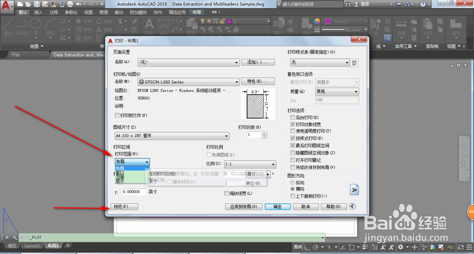474x254 pixels.
Task: Select the Line tool in the ribbon
Action: pyautogui.click(x=8, y=26)
